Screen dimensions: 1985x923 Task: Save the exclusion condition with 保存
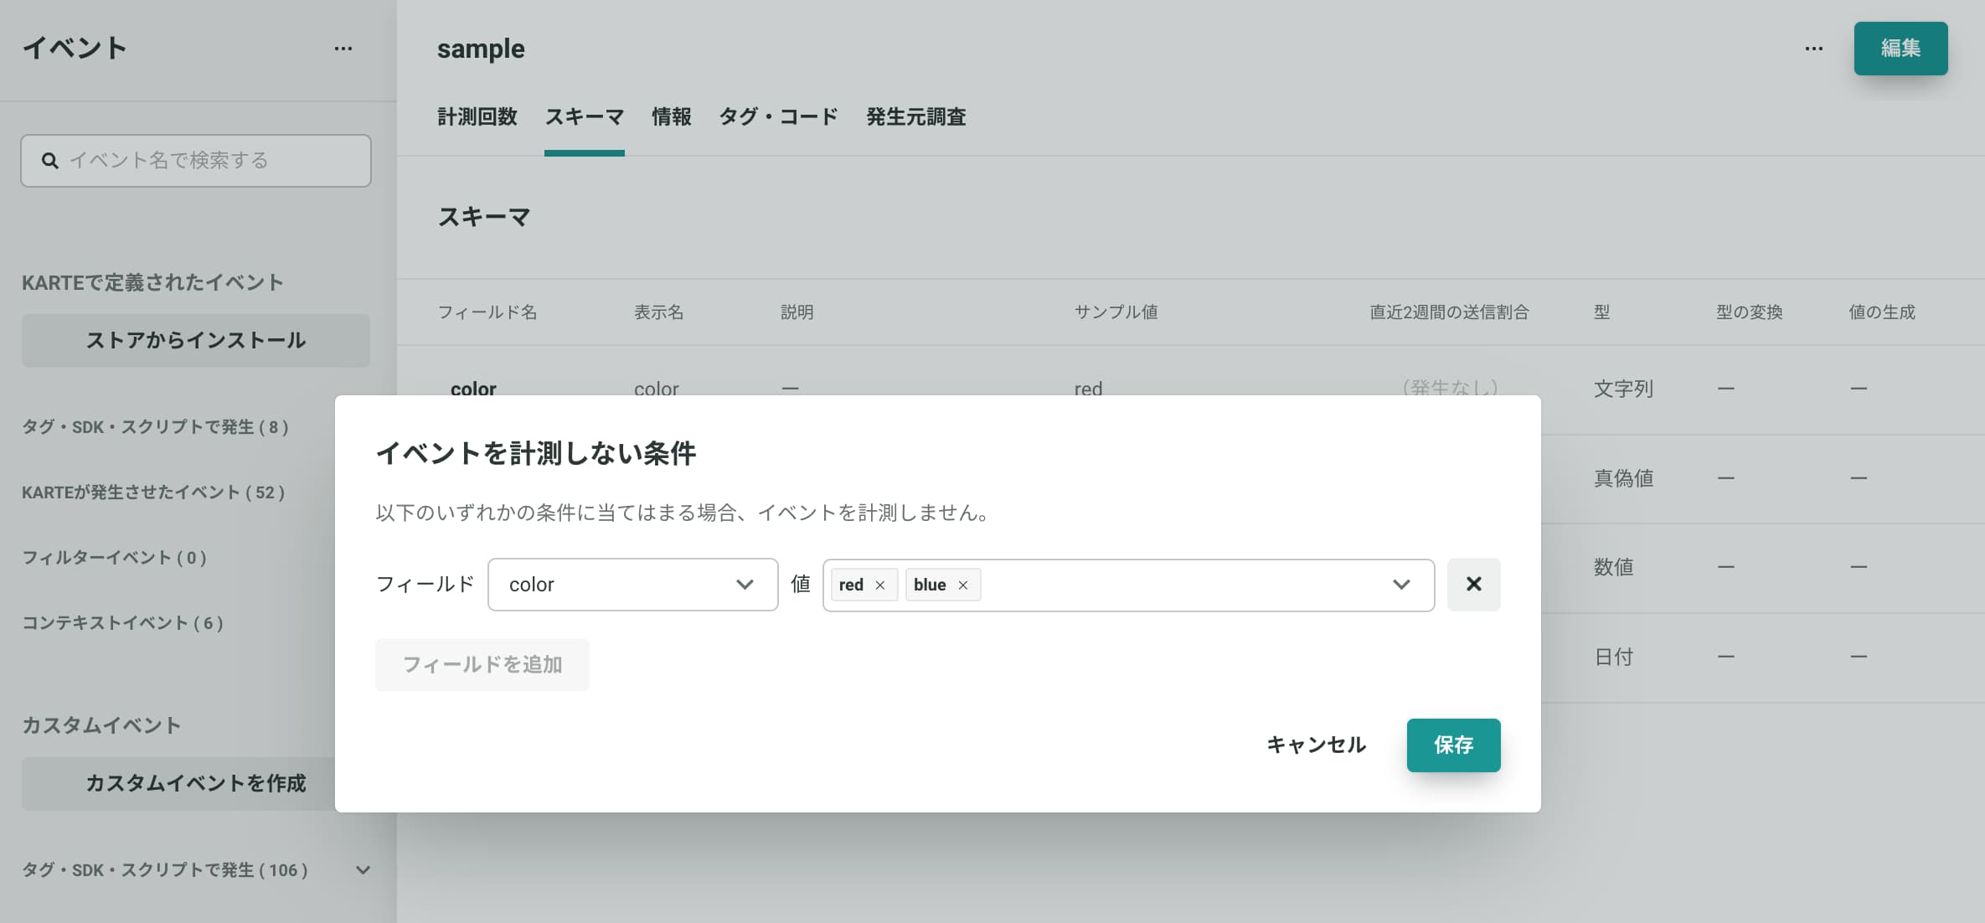pyautogui.click(x=1453, y=745)
